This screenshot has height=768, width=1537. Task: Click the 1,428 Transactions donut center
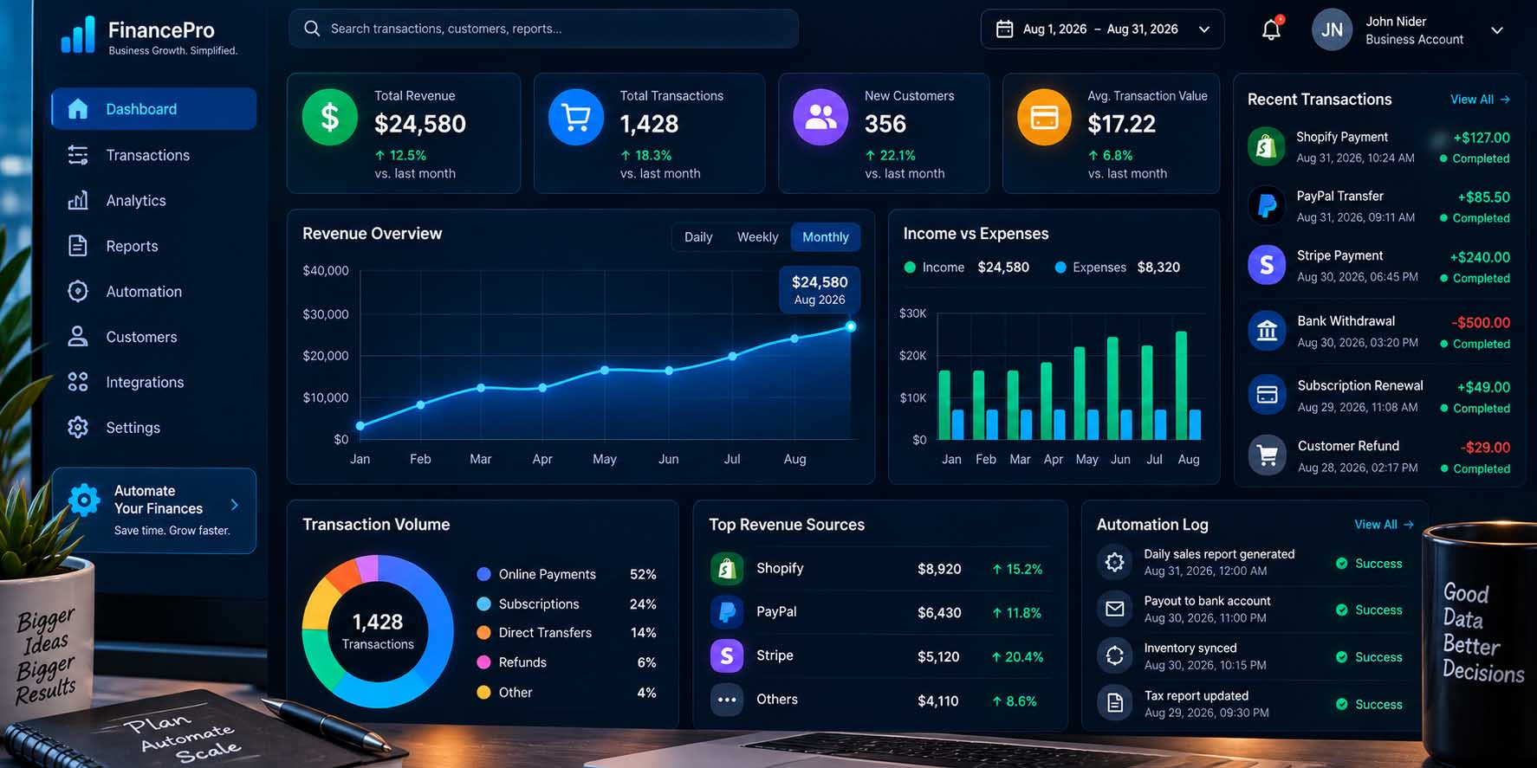378,631
